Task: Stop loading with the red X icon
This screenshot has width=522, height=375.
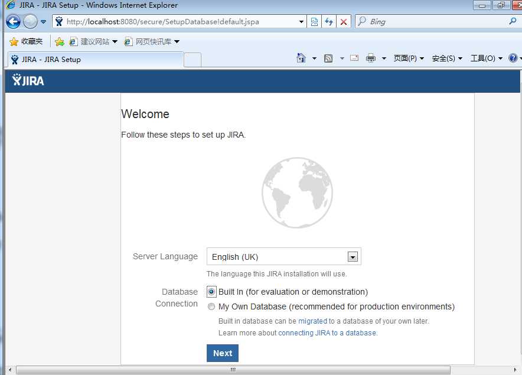Action: 344,22
